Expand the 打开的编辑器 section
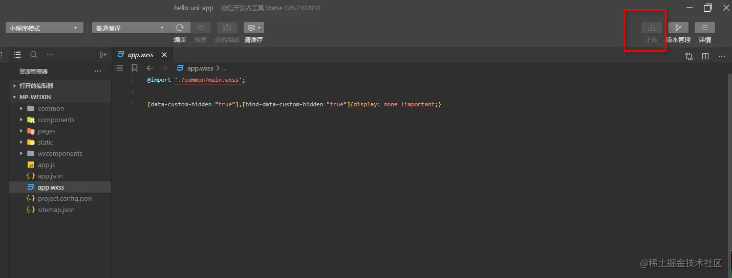Image resolution: width=732 pixels, height=278 pixels. click(x=60, y=86)
